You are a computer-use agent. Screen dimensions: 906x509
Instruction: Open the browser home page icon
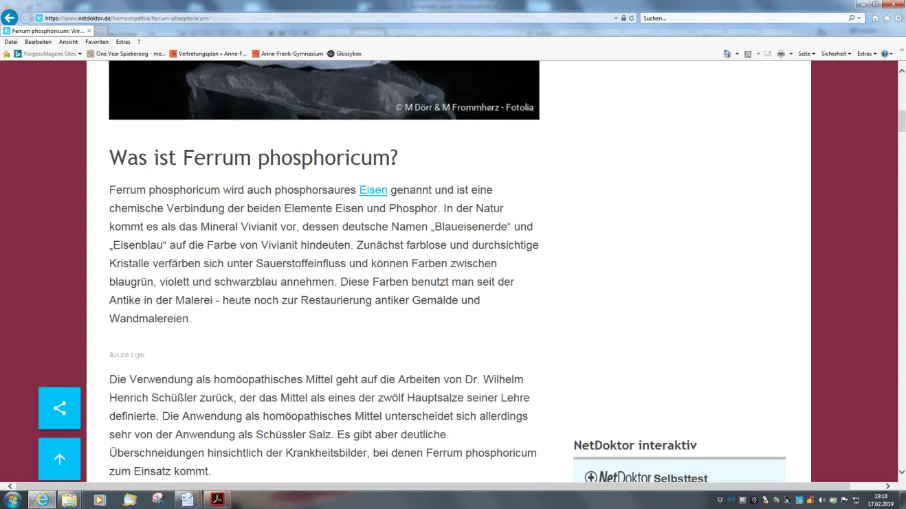(x=875, y=19)
